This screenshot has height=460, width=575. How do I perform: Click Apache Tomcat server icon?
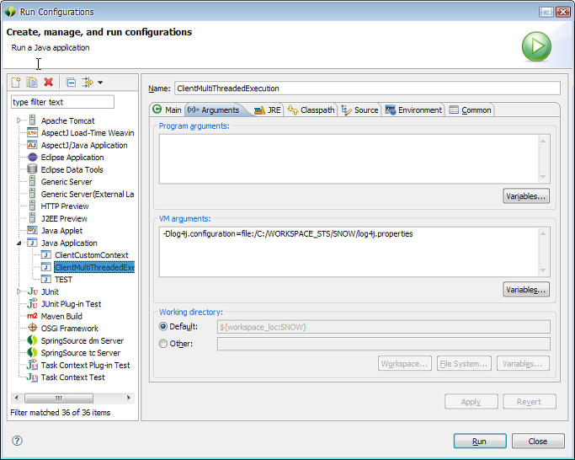click(33, 120)
